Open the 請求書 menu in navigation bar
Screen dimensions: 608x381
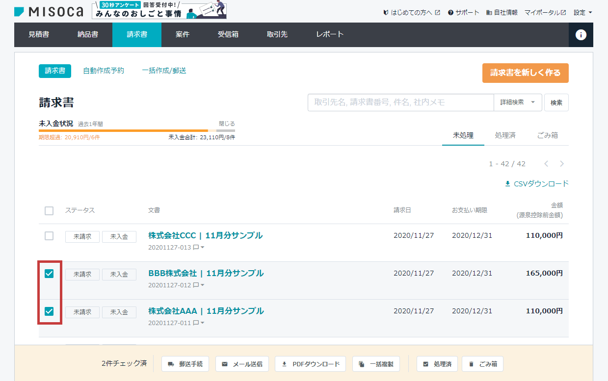tap(137, 35)
